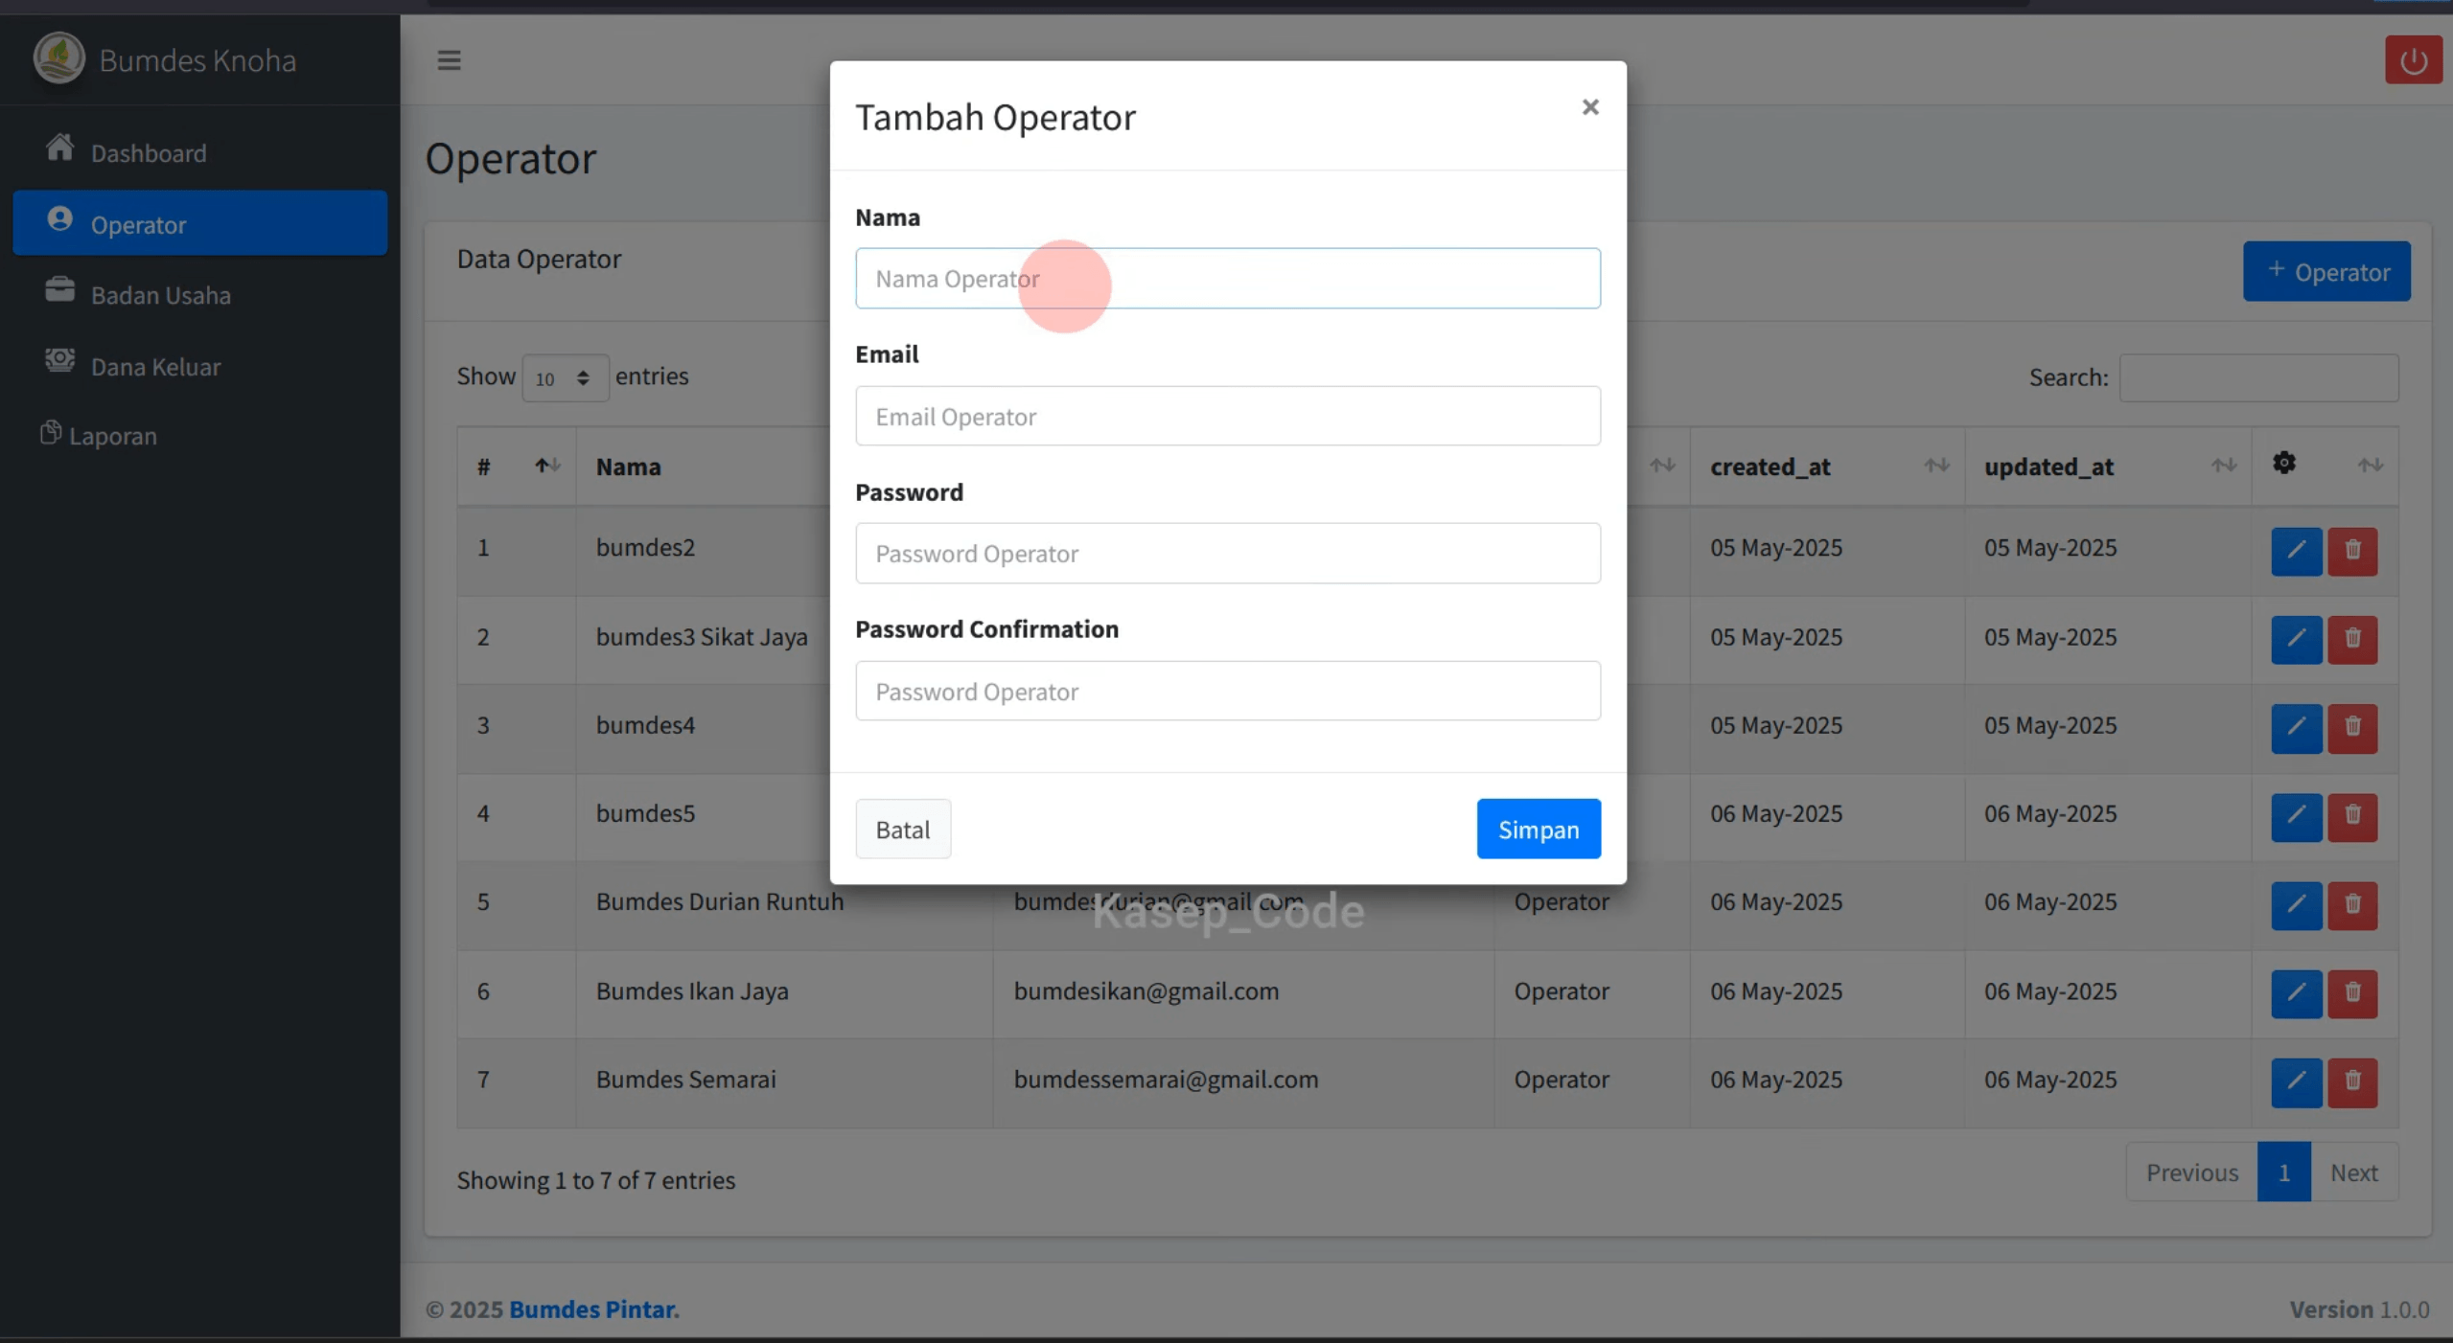Open Dashboard in the sidebar
This screenshot has height=1343, width=2453.
tap(200, 152)
